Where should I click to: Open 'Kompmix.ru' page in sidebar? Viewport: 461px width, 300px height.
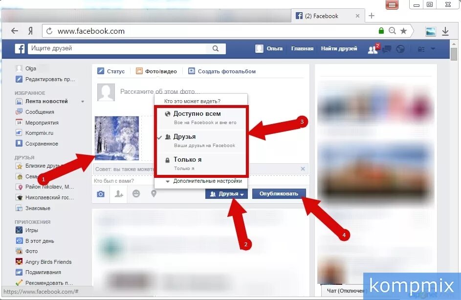tap(34, 133)
